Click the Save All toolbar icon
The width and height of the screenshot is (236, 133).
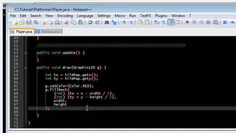[x=36, y=23]
